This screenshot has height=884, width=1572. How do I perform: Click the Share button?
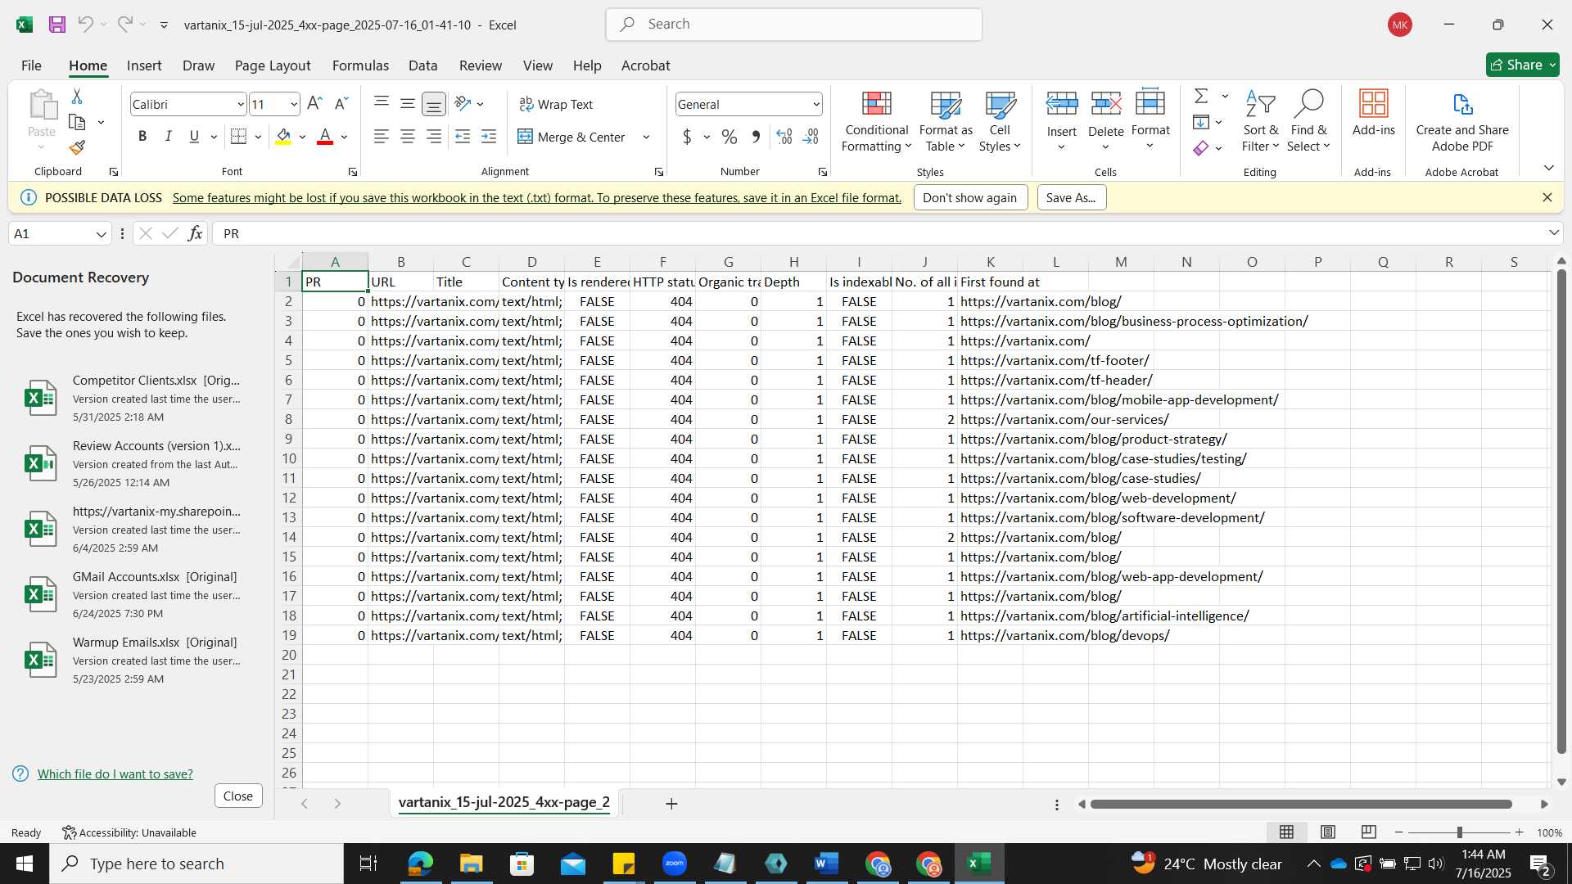1523,65
